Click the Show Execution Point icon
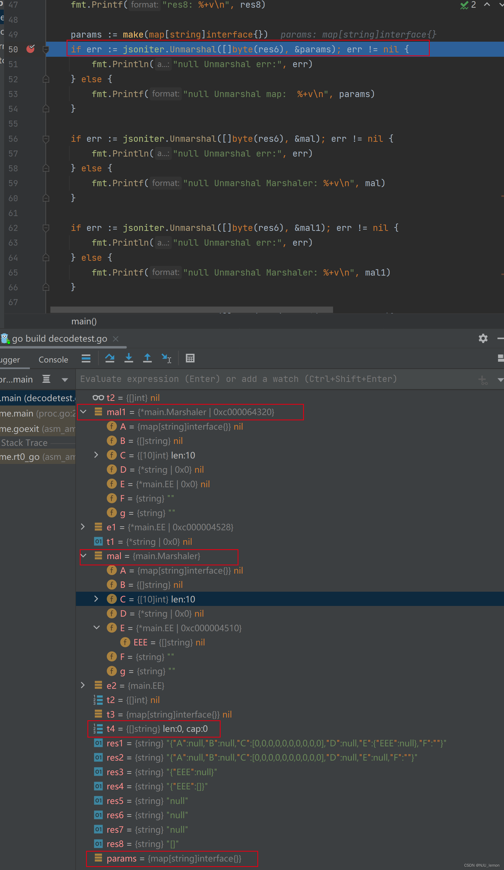The image size is (504, 870). coord(86,358)
